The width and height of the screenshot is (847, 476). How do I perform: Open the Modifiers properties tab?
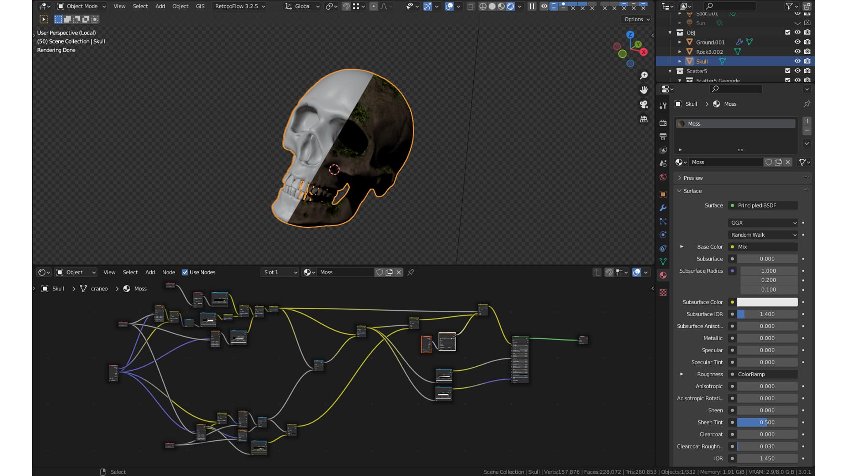663,208
